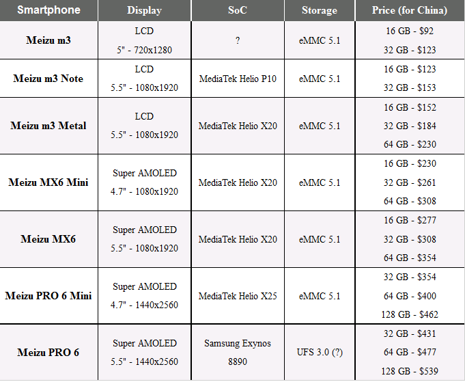Image resolution: width=465 pixels, height=382 pixels.
Task: Click the Samsung Exynos 8890 cell
Action: pos(238,353)
